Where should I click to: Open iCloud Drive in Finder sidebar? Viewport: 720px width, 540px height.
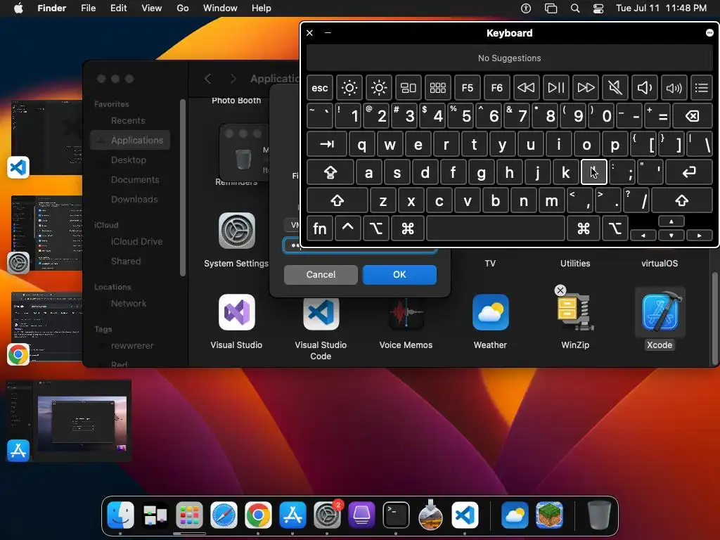coord(136,242)
